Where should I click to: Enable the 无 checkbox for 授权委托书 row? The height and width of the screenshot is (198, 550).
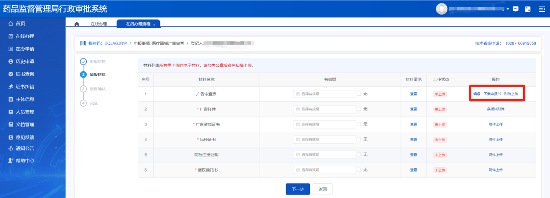(358, 169)
